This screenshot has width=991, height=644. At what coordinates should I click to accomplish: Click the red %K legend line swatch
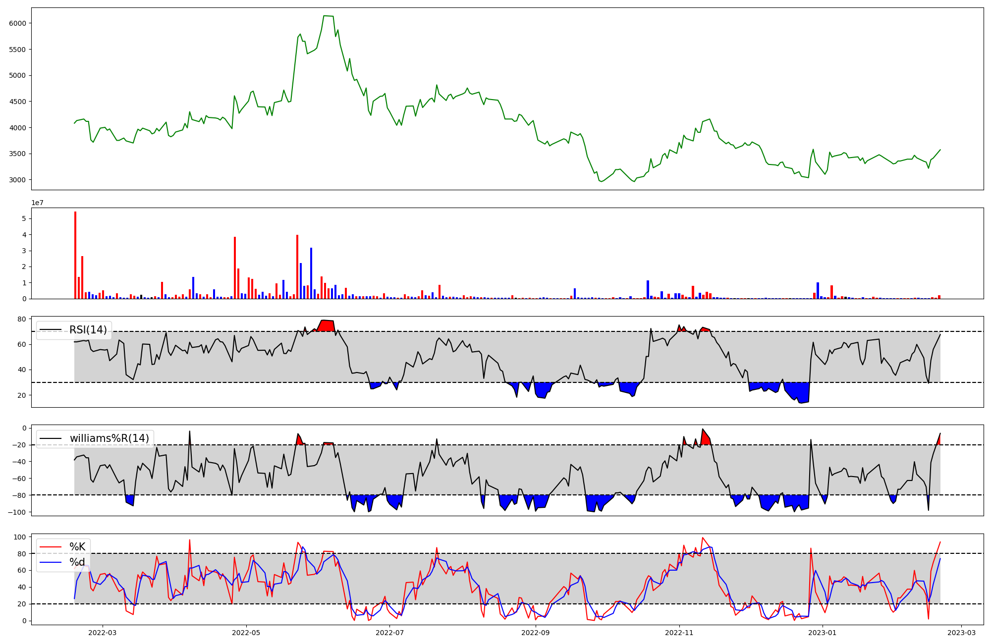tap(51, 547)
